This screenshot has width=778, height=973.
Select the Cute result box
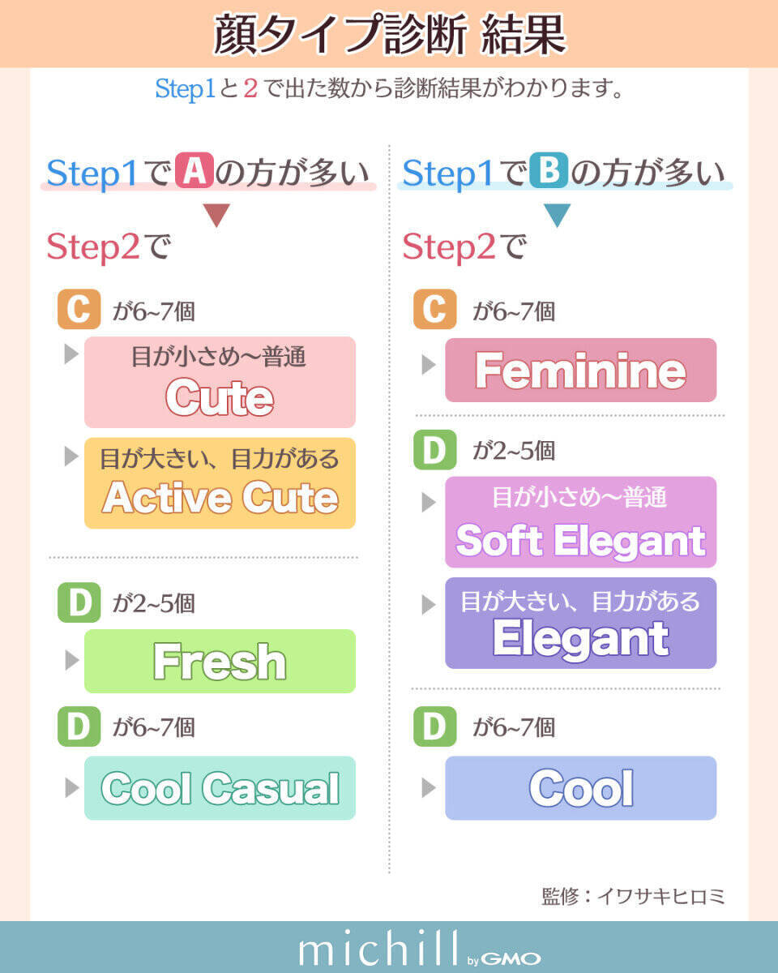coord(220,382)
